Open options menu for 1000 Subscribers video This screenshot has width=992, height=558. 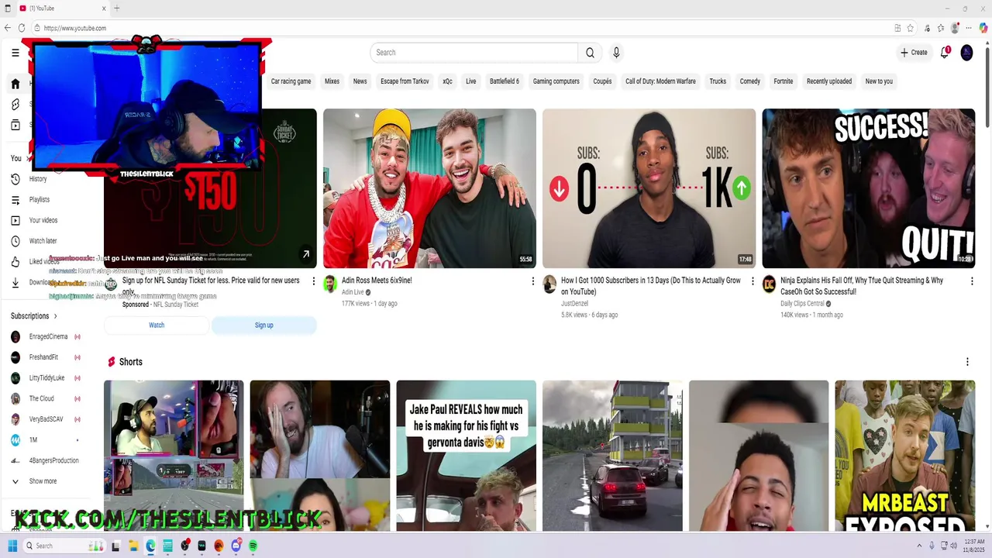[x=753, y=281]
